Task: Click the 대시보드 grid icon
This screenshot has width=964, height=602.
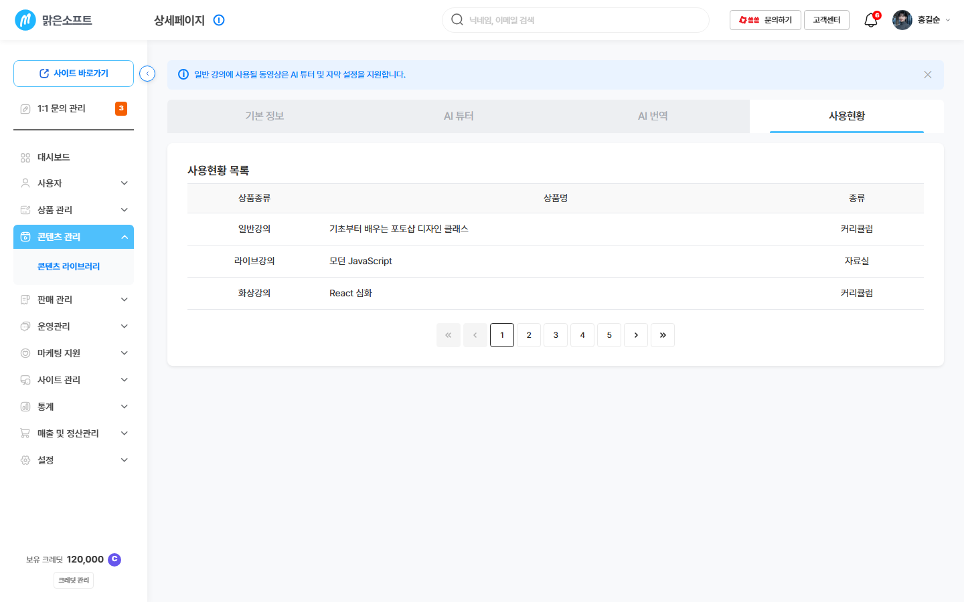Action: pos(25,158)
